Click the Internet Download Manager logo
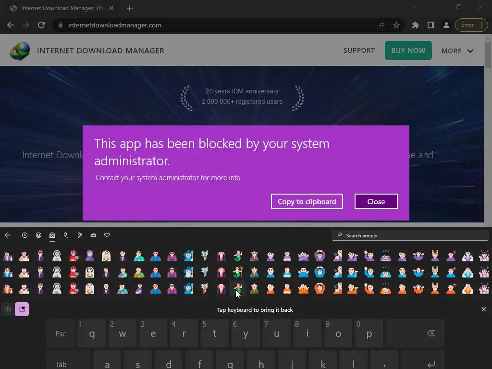492x369 pixels. [x=20, y=51]
